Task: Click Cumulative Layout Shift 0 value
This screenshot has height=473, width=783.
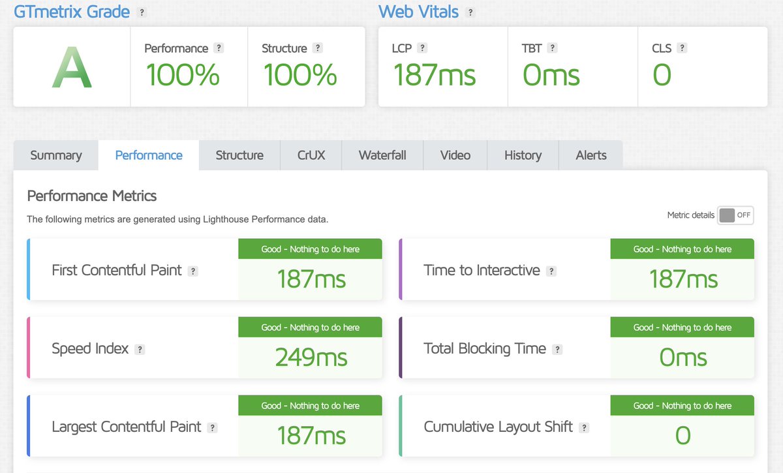Action: pos(683,436)
